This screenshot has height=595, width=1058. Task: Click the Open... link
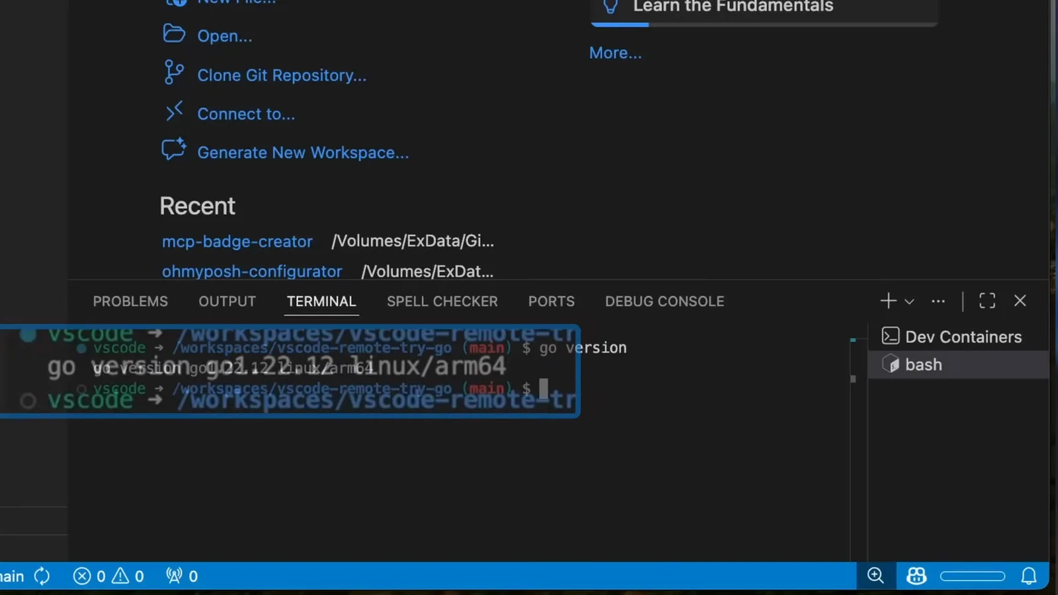coord(225,36)
